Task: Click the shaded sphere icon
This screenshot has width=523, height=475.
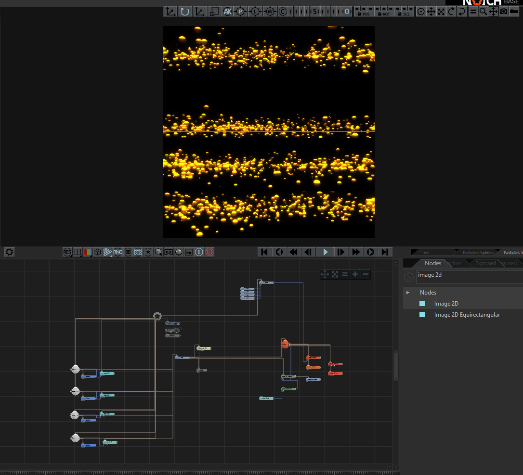Action: coord(179,252)
